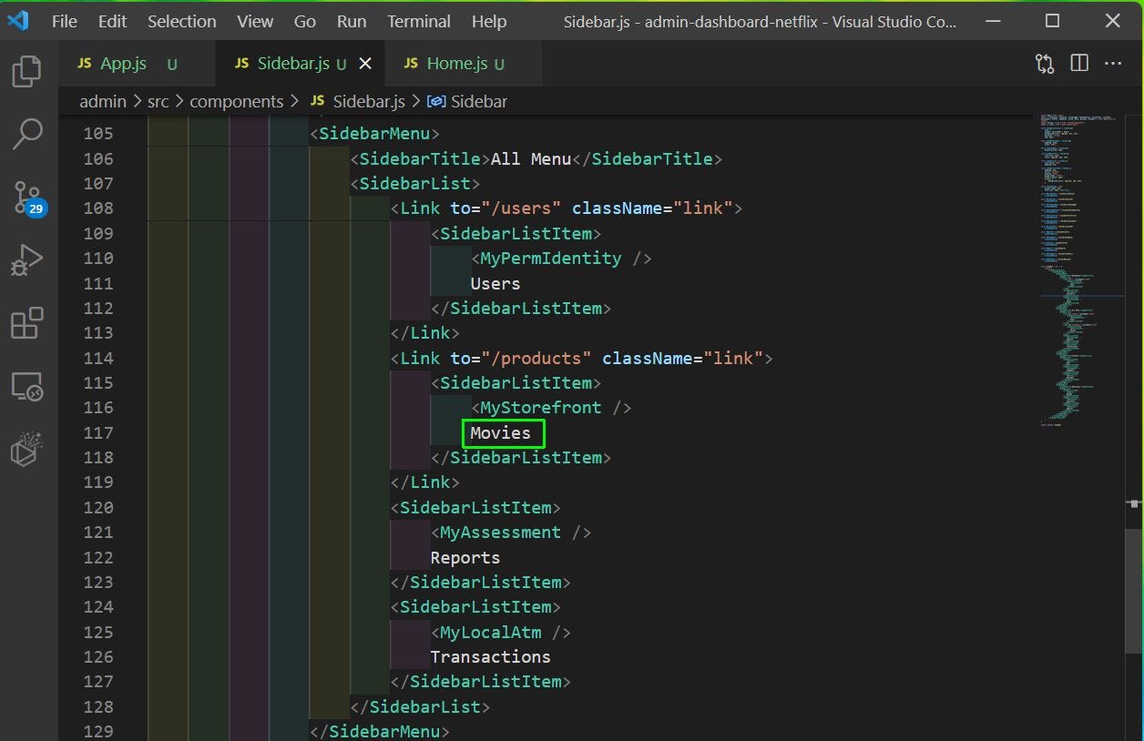1144x741 pixels.
Task: Open Changes compare icon in editor toolbar
Action: 1045,63
